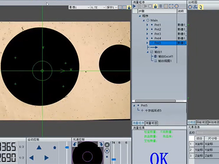Click the 项目 table header
Screen dimensions: 219x164
(x=199, y=138)
